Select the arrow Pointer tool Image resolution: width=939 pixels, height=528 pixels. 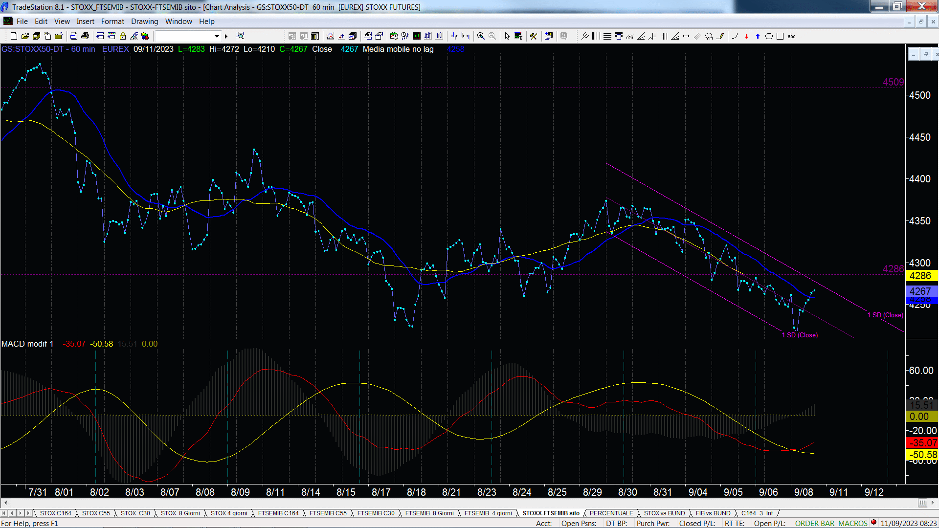pos(507,36)
